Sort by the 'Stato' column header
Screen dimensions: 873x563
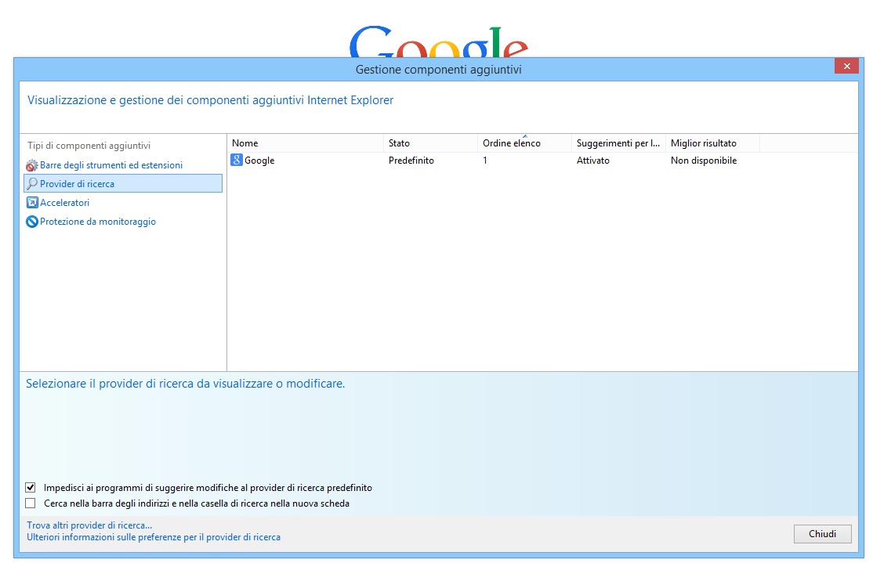(x=430, y=143)
